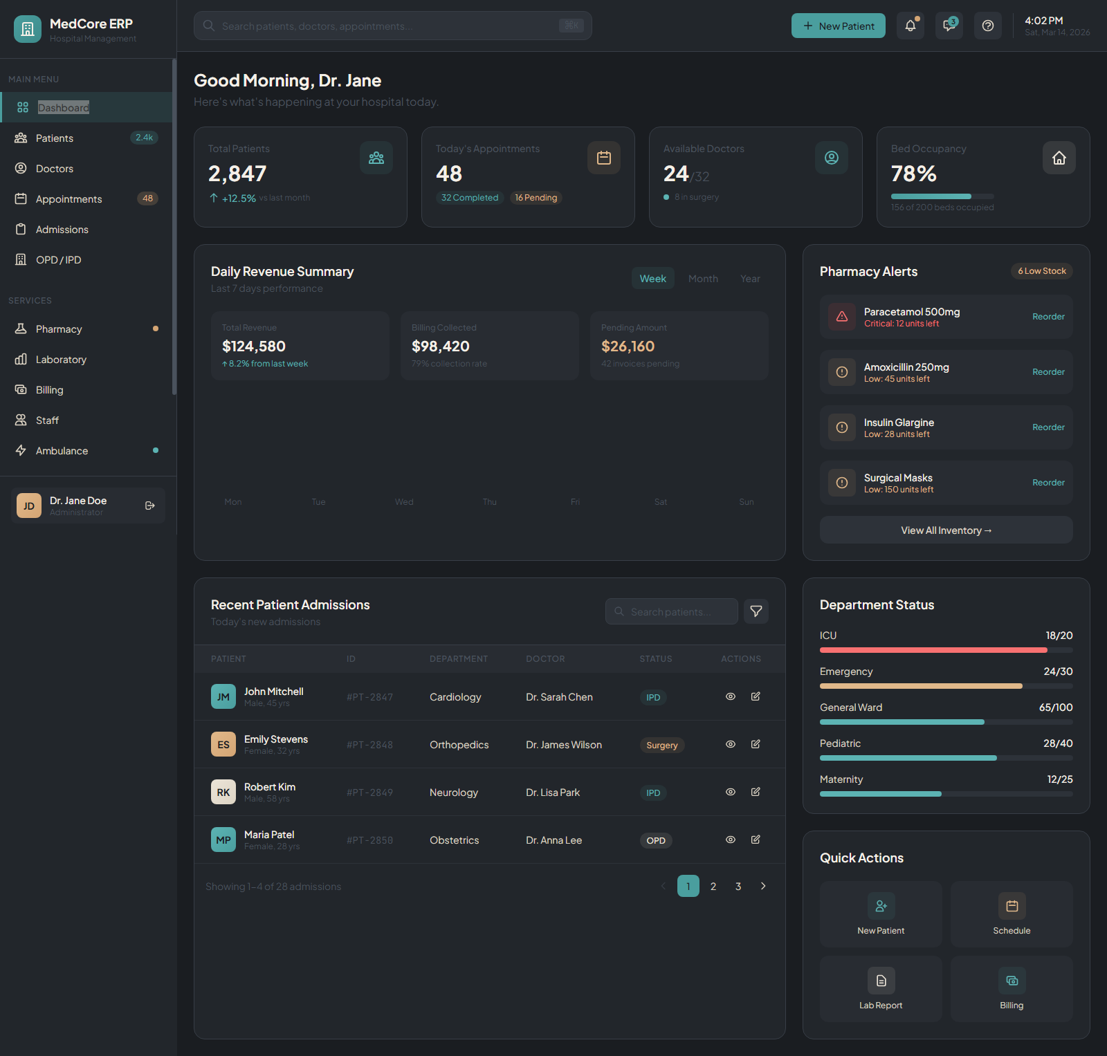View Maria Patel's patient details

click(x=730, y=840)
